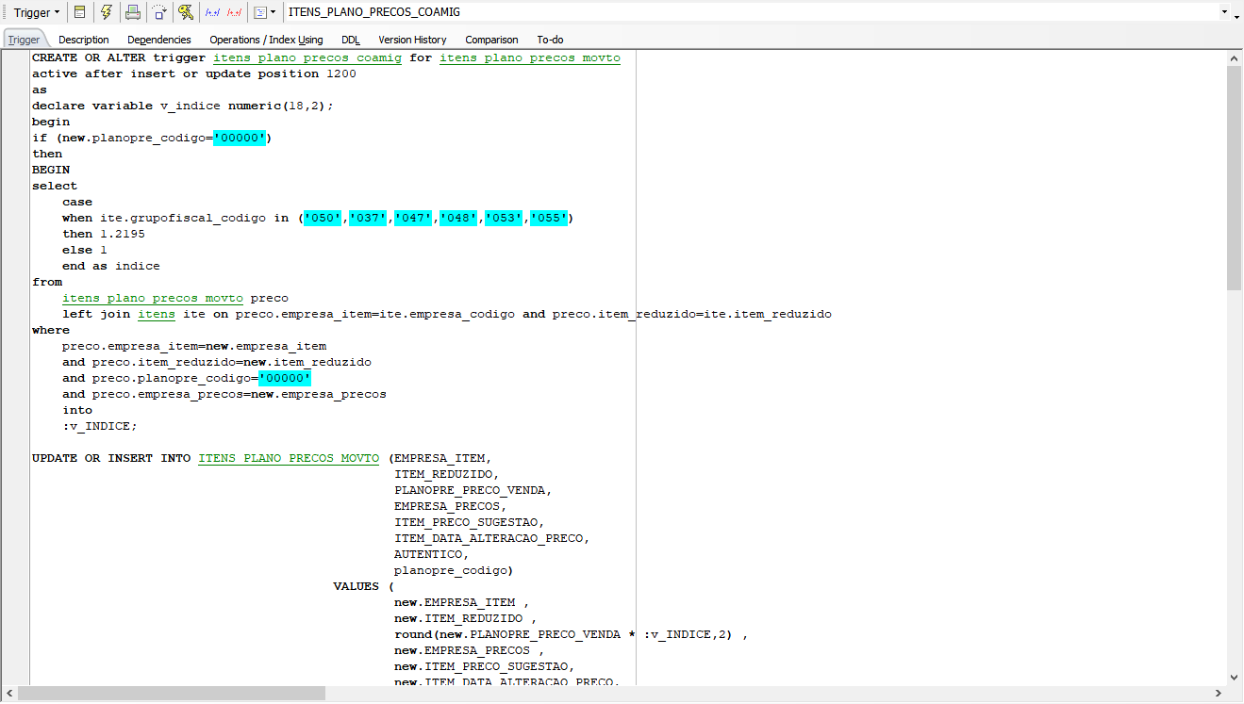Click the '050' highlighted string
Screen dimensions: 1244x704
pyautogui.click(x=323, y=218)
